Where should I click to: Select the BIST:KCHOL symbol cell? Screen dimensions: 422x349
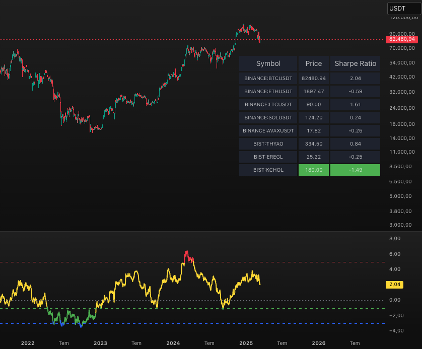(x=268, y=170)
